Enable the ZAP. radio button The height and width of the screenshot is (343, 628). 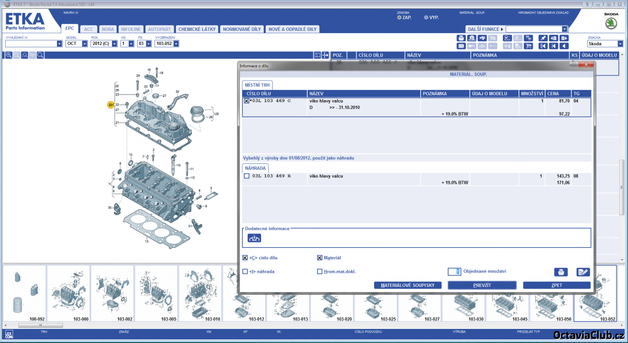tap(399, 17)
